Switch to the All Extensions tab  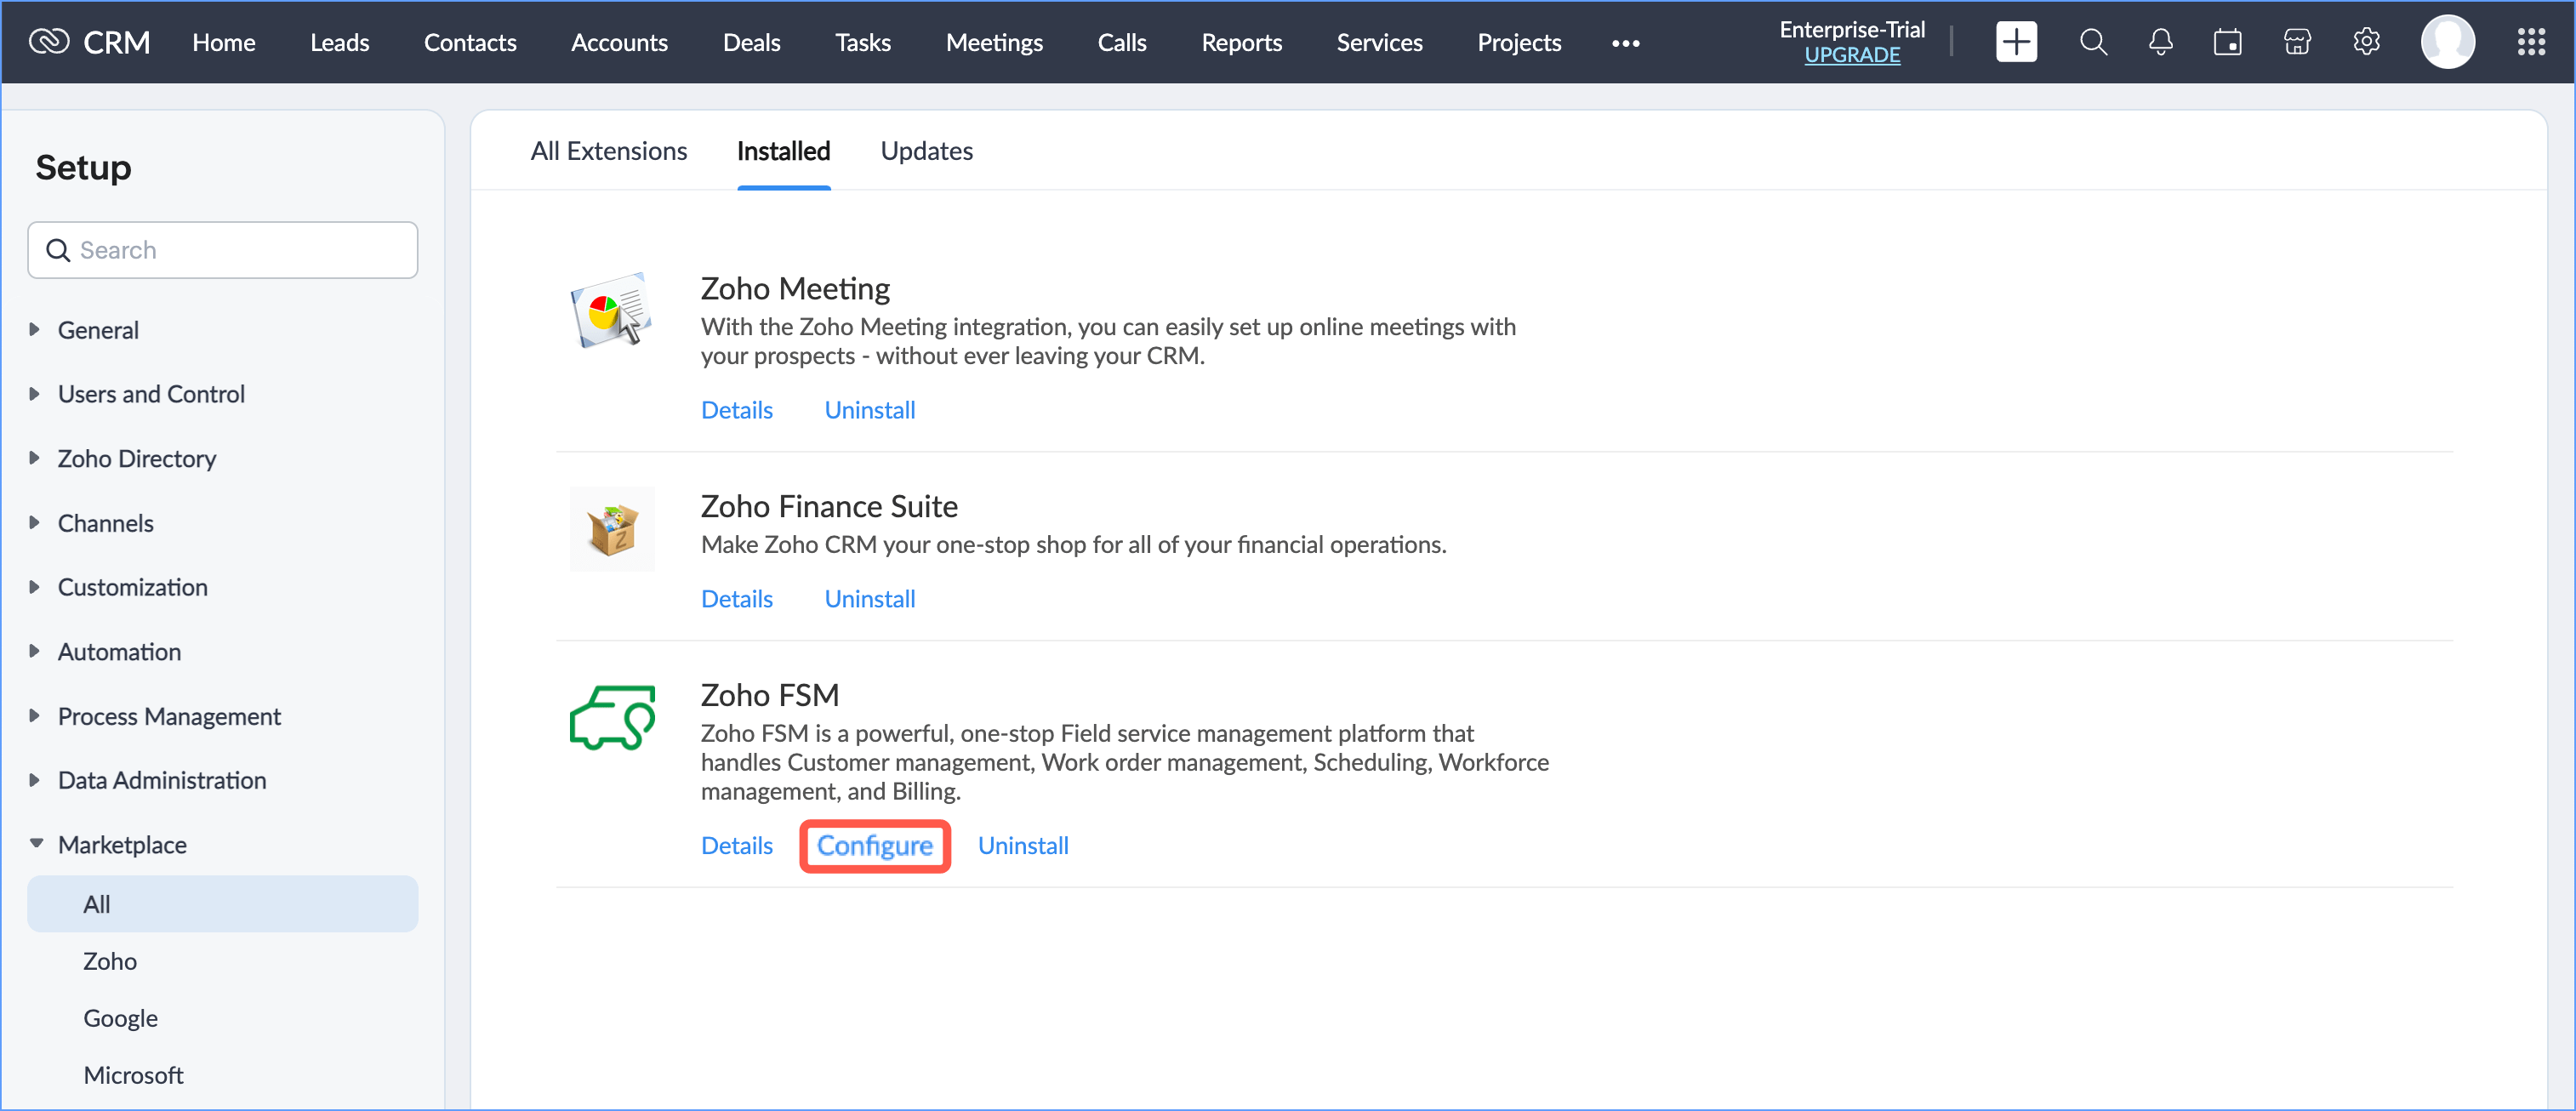coord(608,151)
